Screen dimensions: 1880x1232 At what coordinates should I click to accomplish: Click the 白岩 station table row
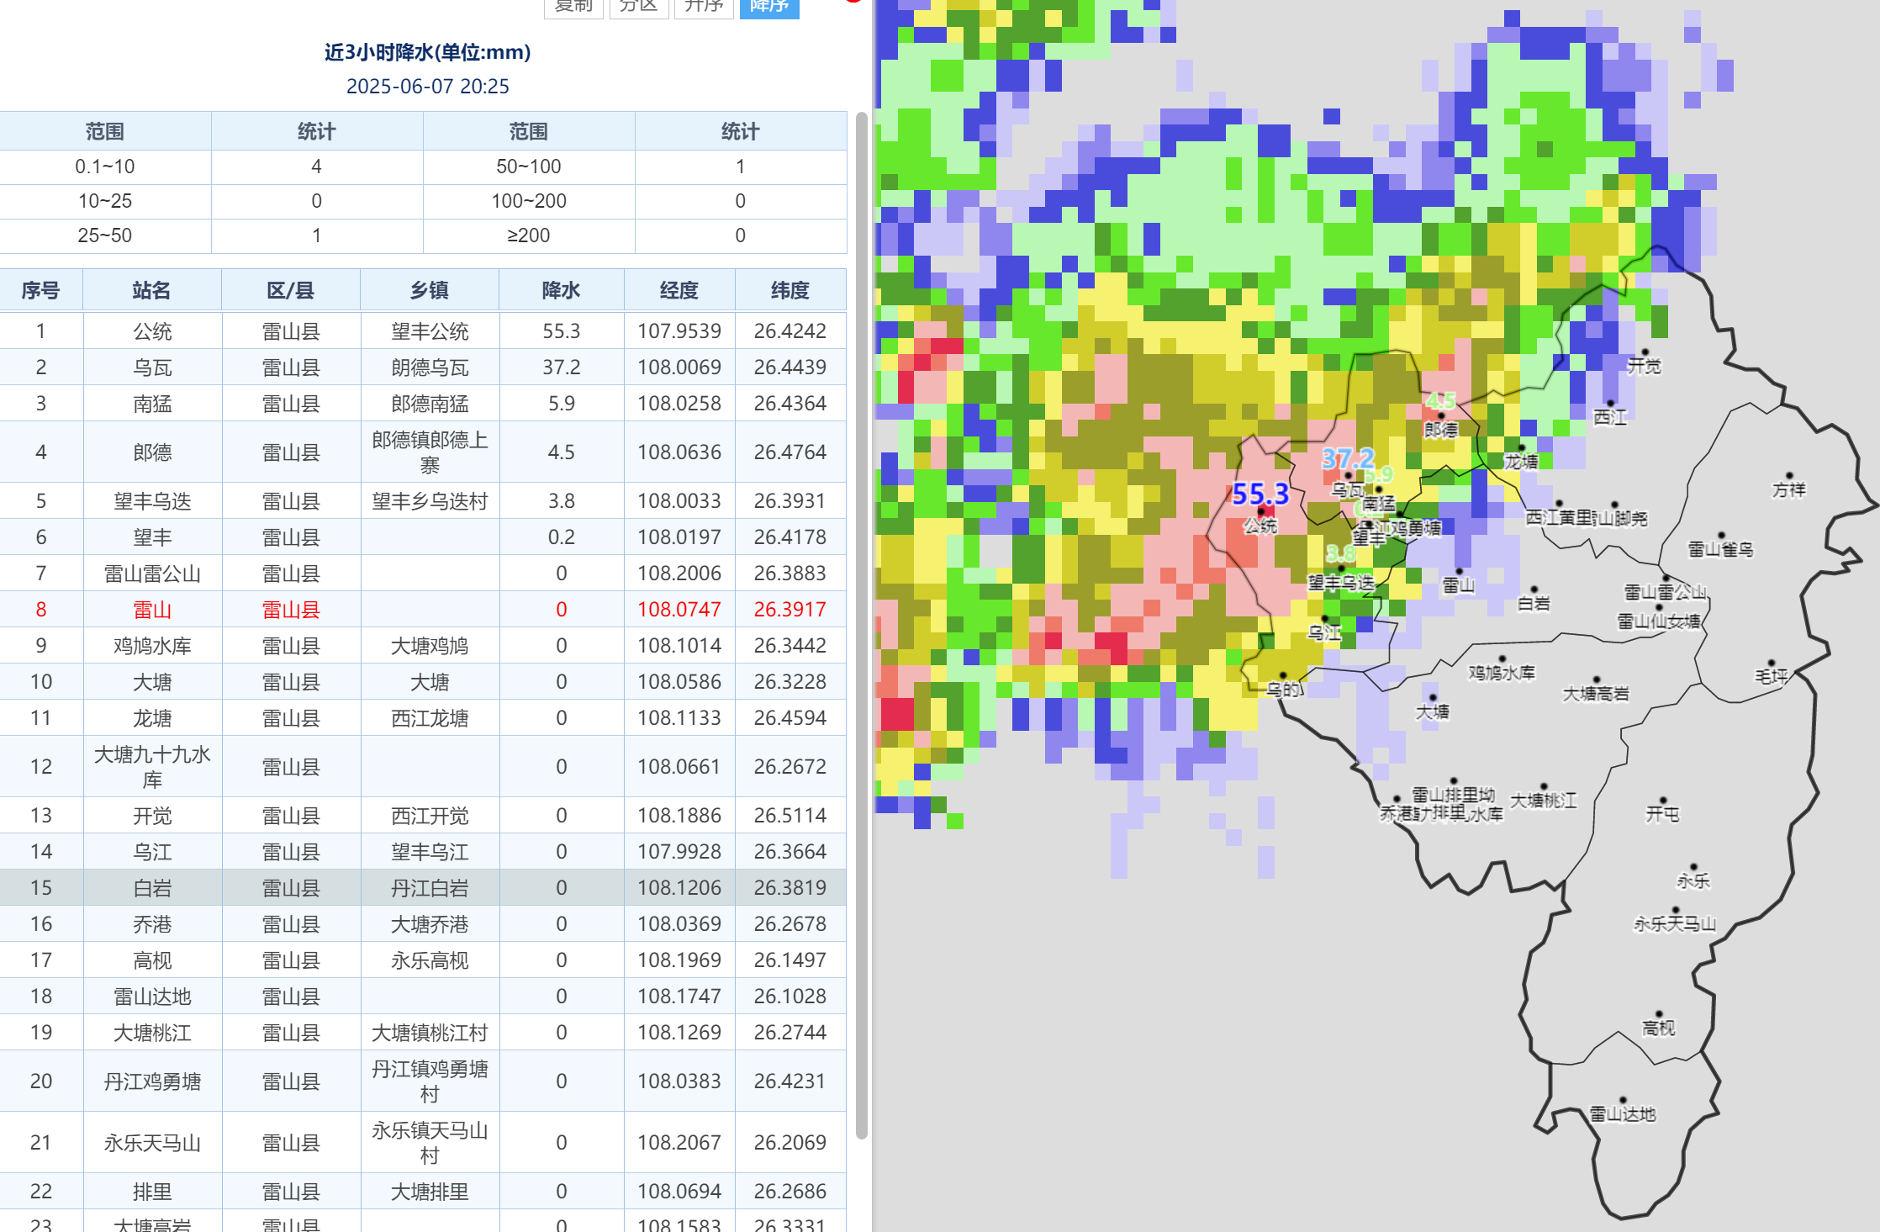[152, 888]
